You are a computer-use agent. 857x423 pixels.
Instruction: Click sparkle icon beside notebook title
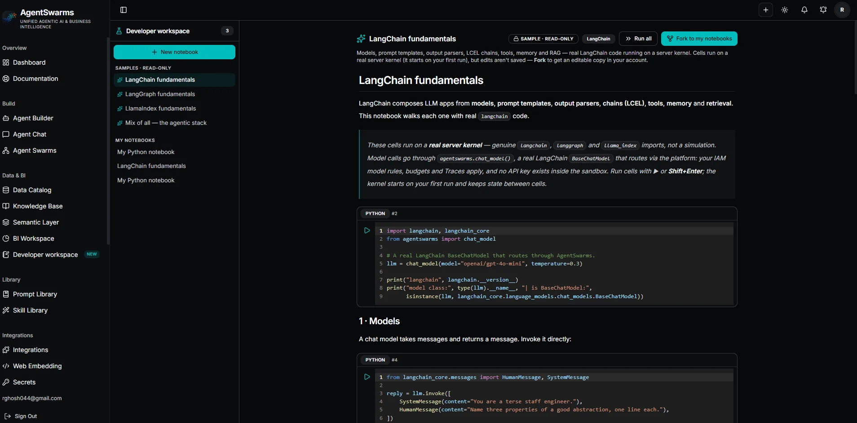point(361,39)
